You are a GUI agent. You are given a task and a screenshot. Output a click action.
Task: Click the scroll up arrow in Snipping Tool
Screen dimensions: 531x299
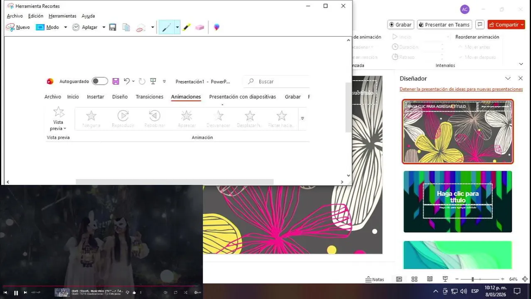(x=348, y=40)
